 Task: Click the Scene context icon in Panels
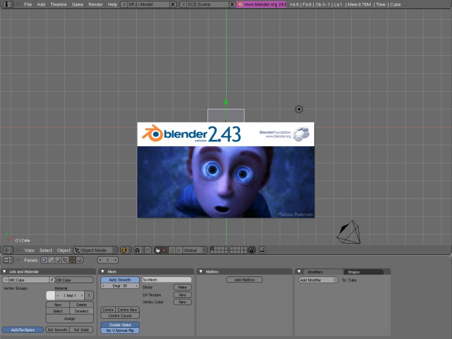click(79, 260)
